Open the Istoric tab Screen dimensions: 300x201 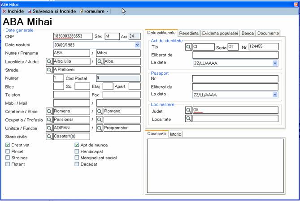[175, 134]
